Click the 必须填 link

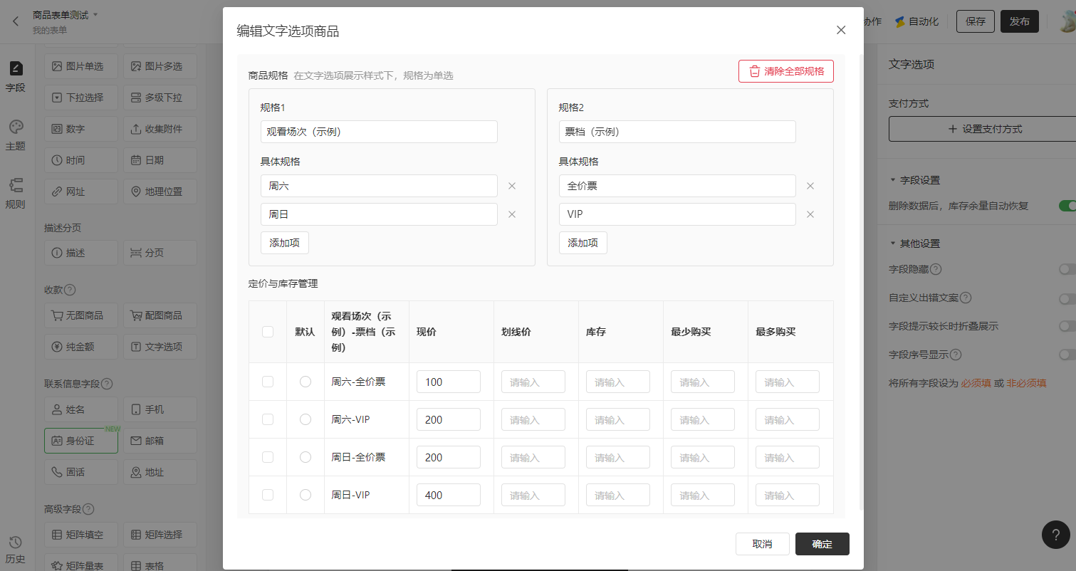click(x=976, y=383)
